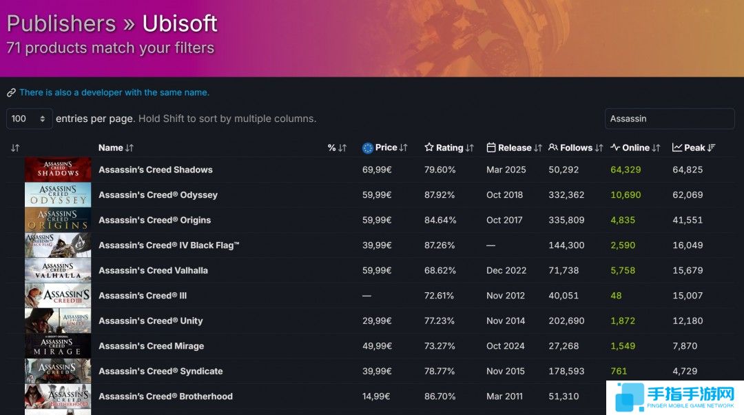The width and height of the screenshot is (744, 415).
Task: Click the people icon in Follows header
Action: [553, 148]
